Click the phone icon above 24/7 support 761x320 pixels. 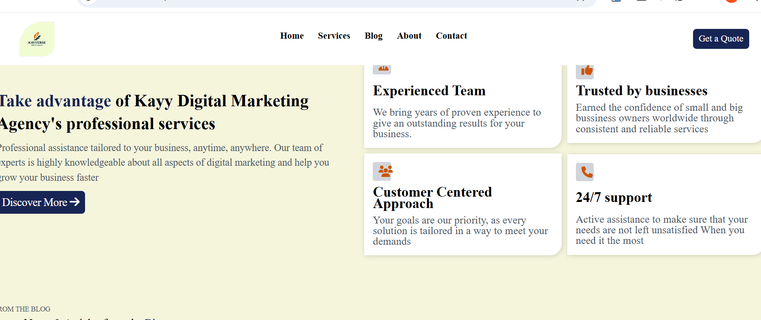point(585,172)
